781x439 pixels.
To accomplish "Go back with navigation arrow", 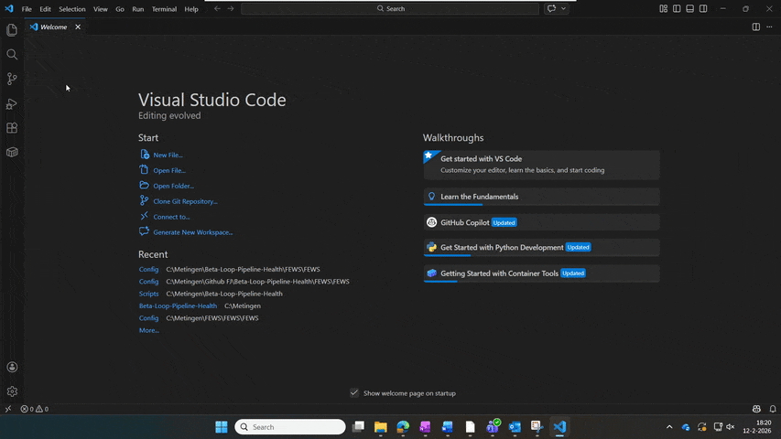I will (217, 8).
